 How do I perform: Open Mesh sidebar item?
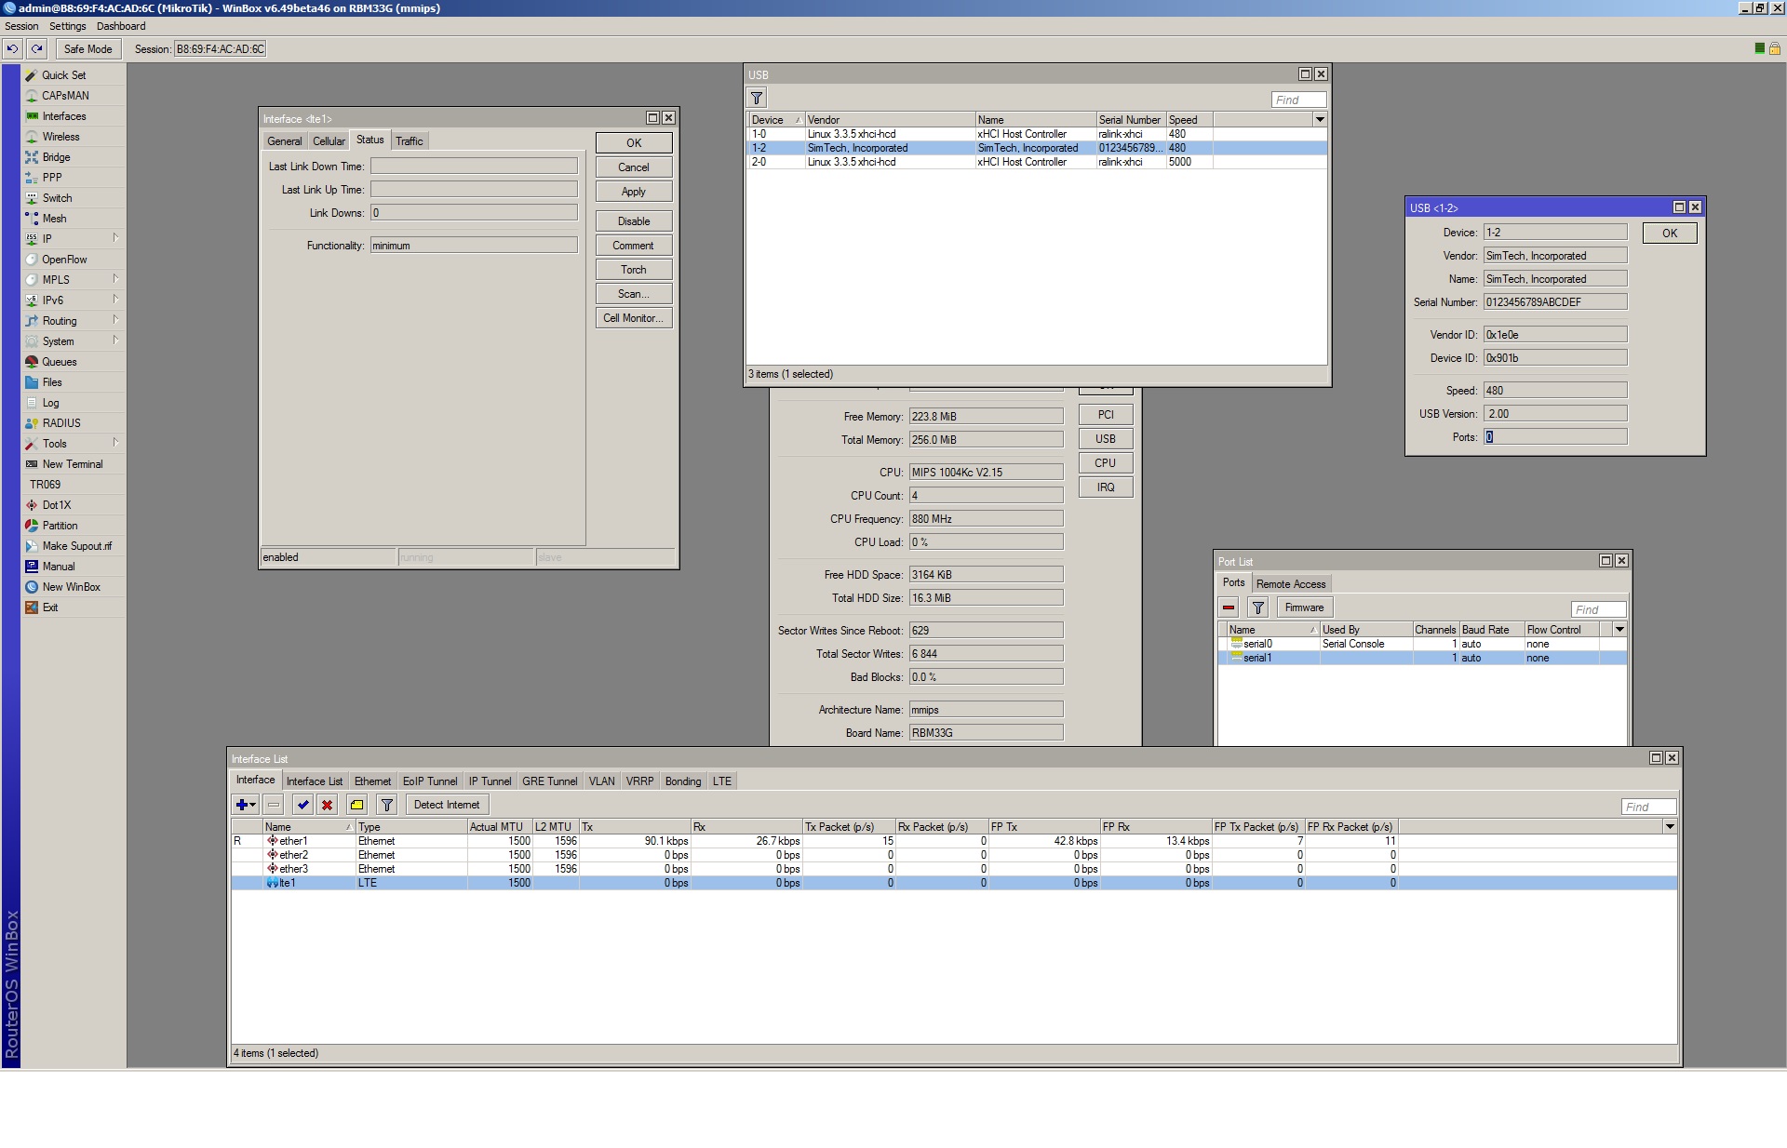(x=54, y=219)
